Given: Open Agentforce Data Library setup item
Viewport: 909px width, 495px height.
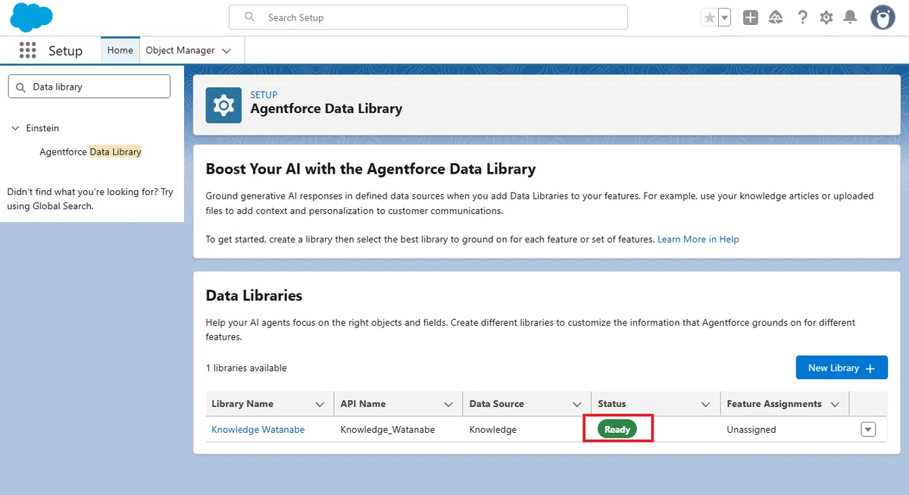Looking at the screenshot, I should click(90, 152).
